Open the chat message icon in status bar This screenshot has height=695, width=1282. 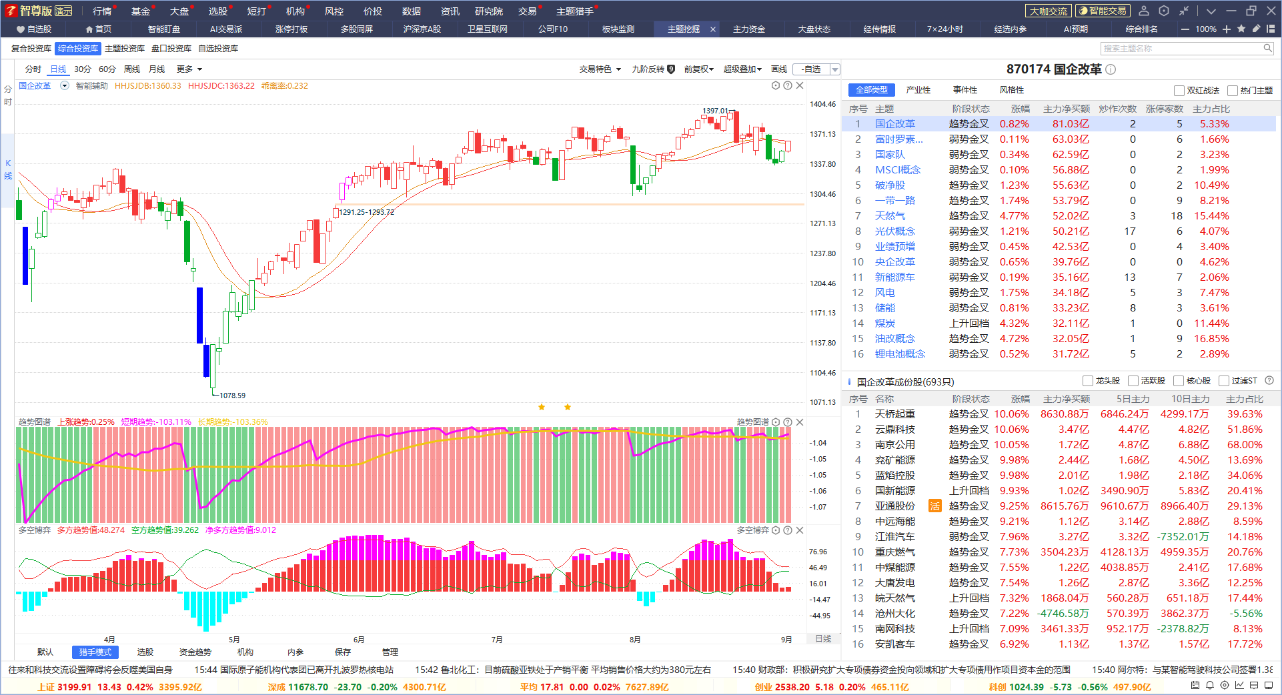pyautogui.click(x=1254, y=686)
